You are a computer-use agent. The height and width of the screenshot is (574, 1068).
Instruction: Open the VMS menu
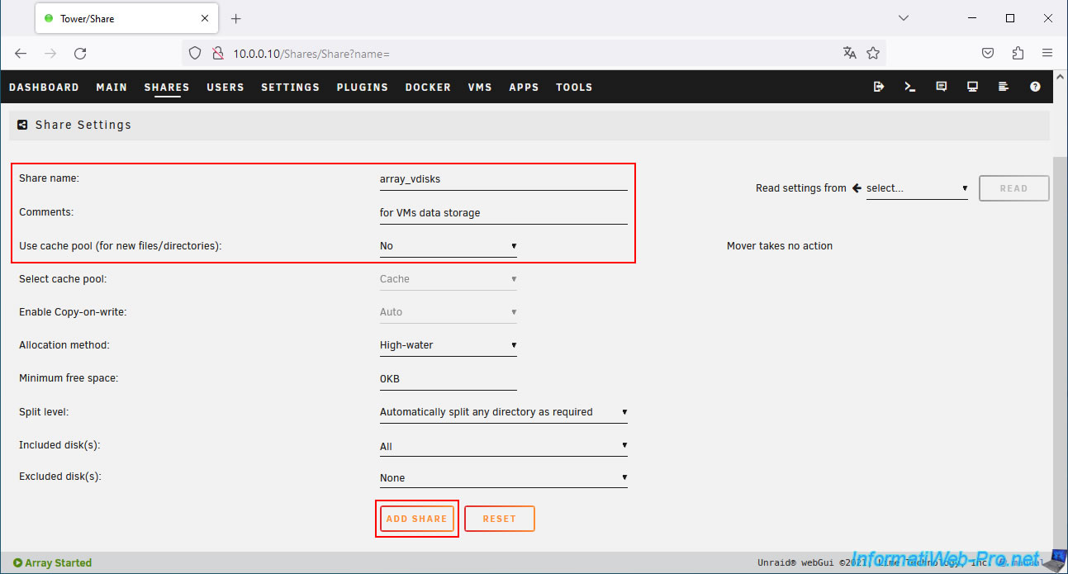480,87
